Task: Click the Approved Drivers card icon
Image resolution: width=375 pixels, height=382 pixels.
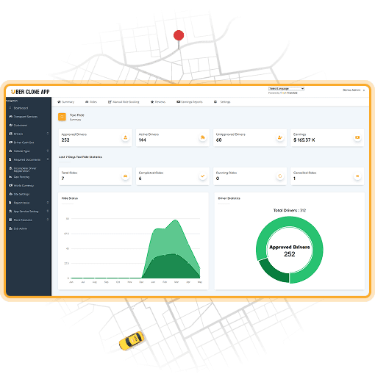Action: [126, 137]
